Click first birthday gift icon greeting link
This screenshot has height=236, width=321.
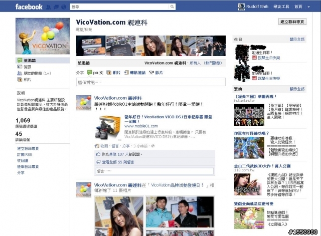click(266, 58)
